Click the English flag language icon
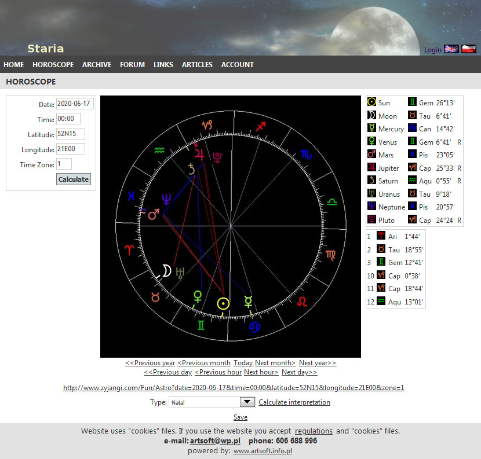 (x=451, y=49)
